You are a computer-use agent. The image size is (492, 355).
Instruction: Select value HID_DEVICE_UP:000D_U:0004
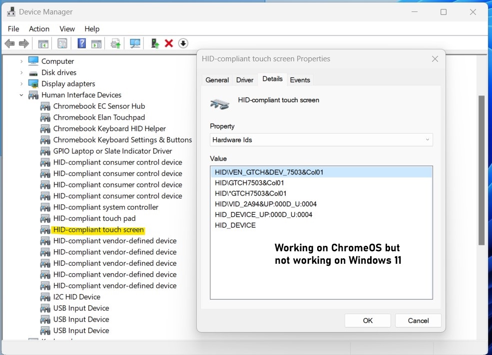(x=264, y=214)
